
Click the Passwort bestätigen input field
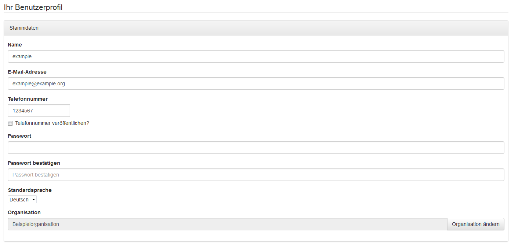click(x=255, y=175)
